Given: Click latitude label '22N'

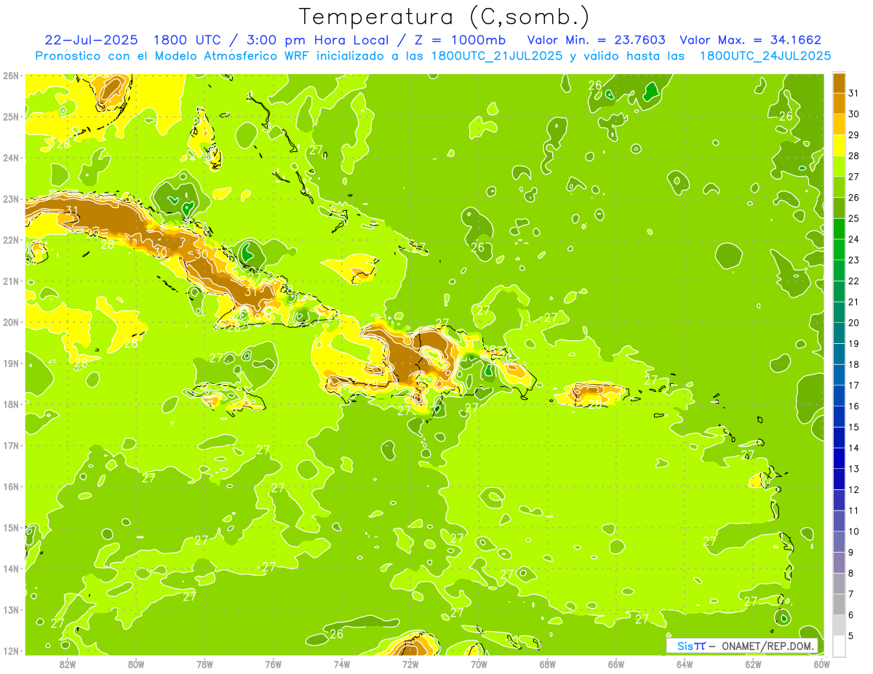Looking at the screenshot, I should (11, 240).
